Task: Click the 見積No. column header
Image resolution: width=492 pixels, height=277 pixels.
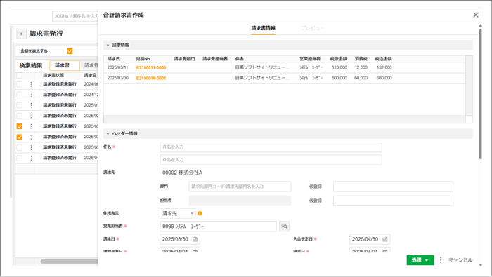Action: tap(143, 59)
